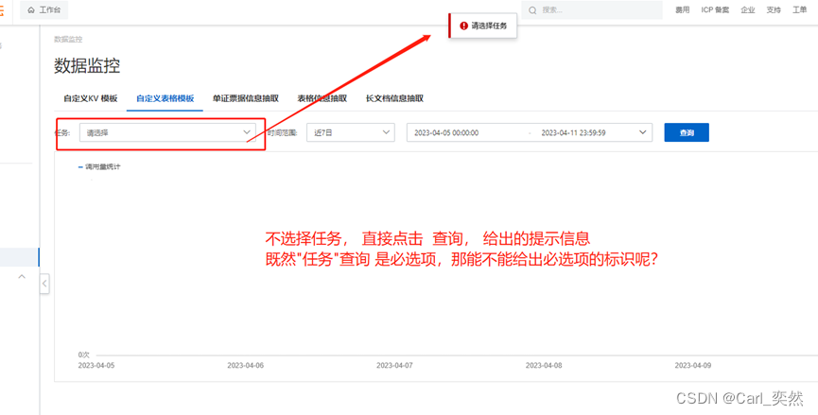Open the ICP 备案 menu

click(x=715, y=9)
